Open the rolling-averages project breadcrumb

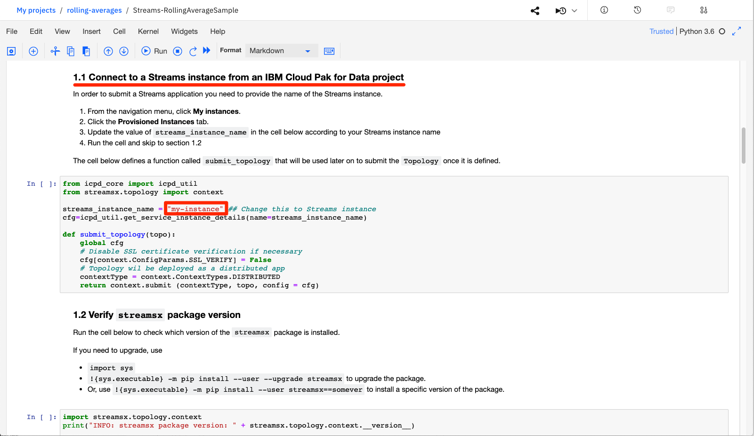94,10
